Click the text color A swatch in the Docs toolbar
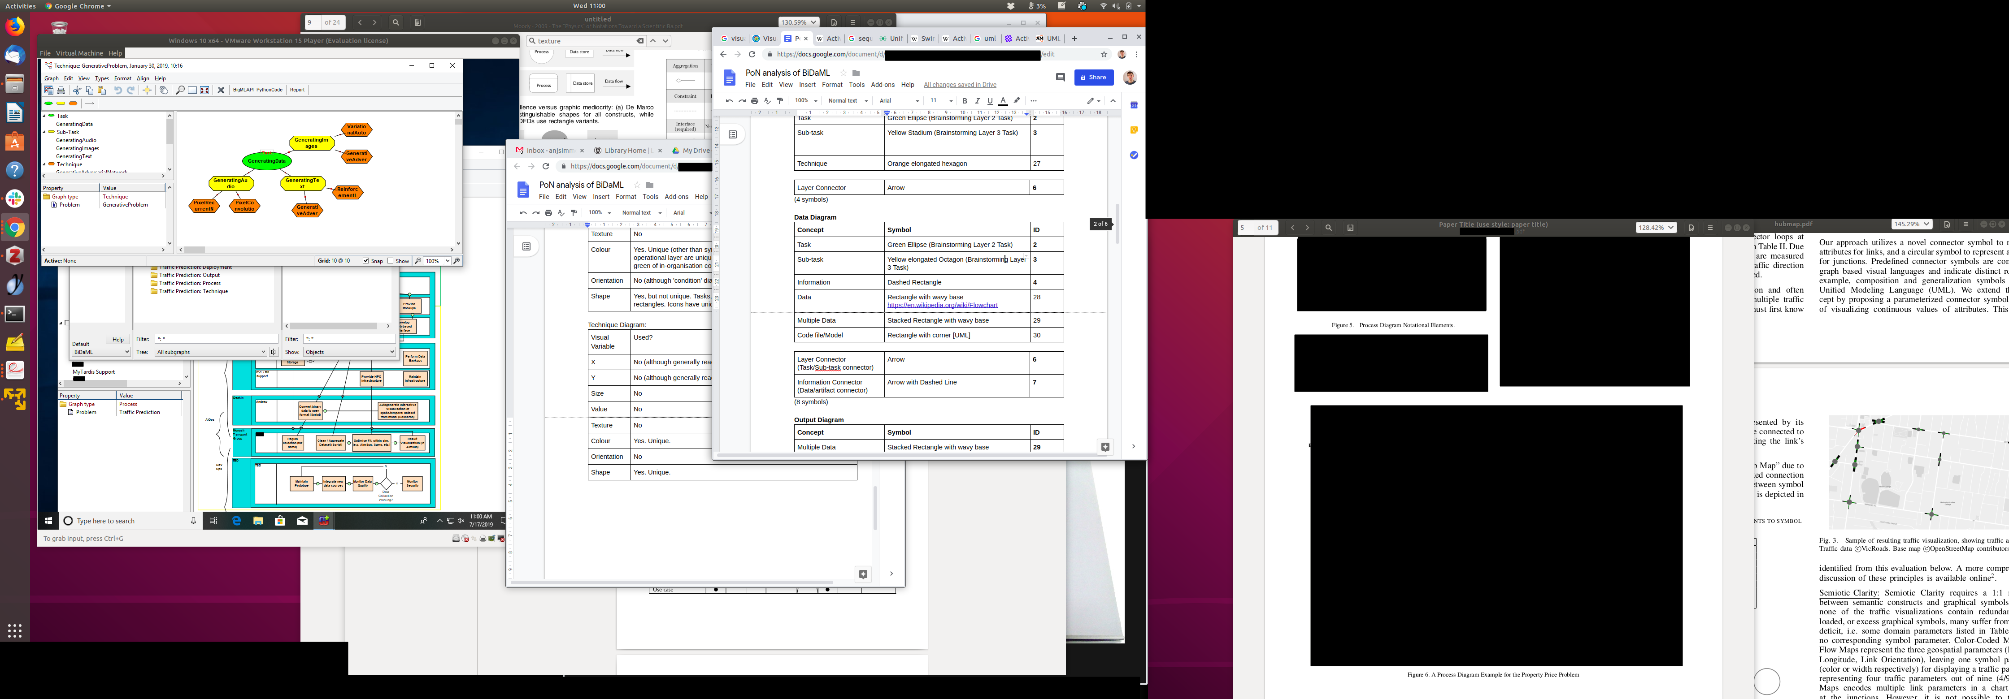2009x699 pixels. coord(1004,101)
